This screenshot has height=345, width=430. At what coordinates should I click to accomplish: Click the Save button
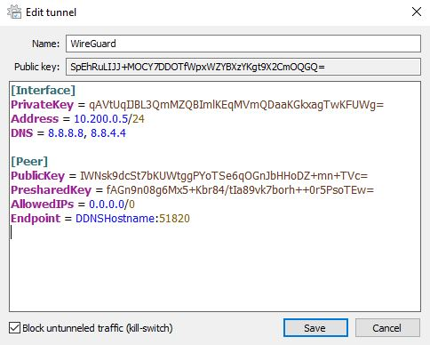point(315,328)
